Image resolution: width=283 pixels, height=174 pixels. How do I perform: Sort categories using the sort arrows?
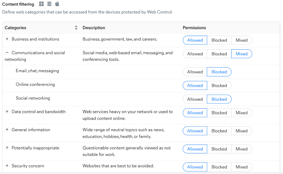(76, 28)
